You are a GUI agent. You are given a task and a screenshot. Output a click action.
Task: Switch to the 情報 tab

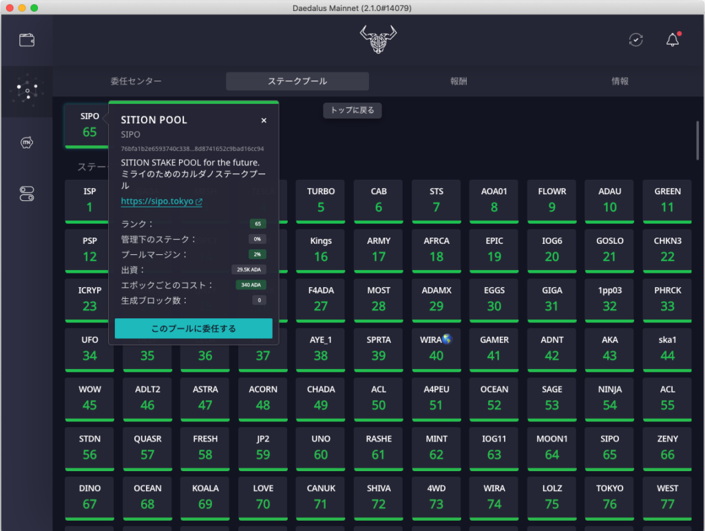(620, 81)
